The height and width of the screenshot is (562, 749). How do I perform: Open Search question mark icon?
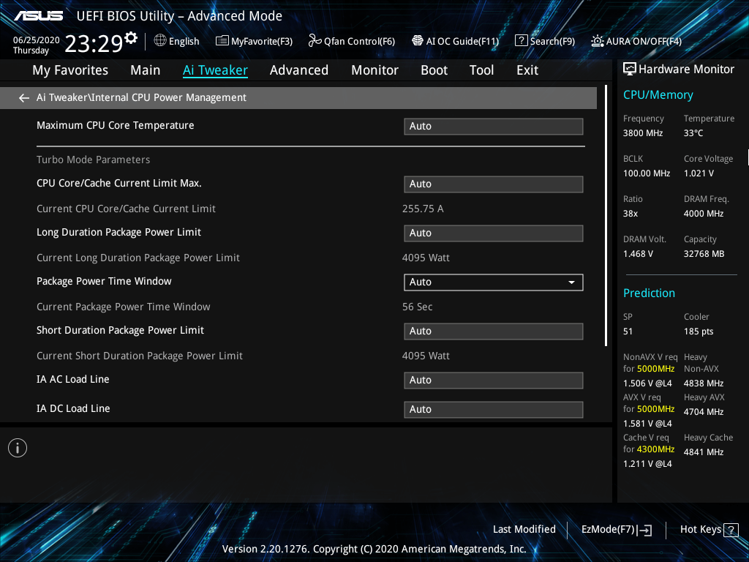tap(521, 41)
